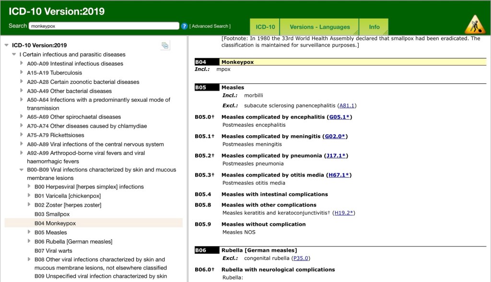Click the copy hierarchy icon in tree panel
Viewport: 491px width, 282px height.
[x=165, y=46]
